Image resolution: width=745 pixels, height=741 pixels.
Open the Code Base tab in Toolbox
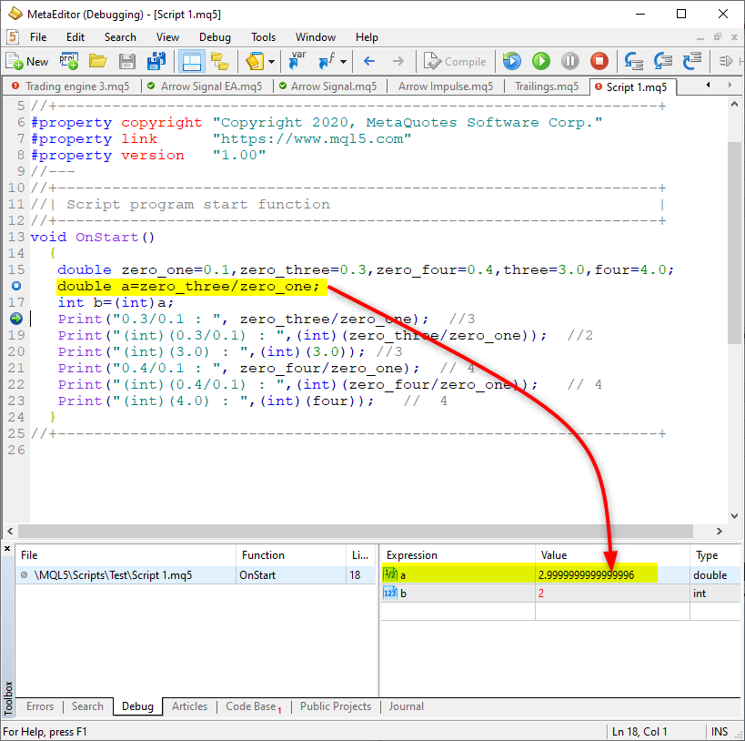click(x=253, y=706)
